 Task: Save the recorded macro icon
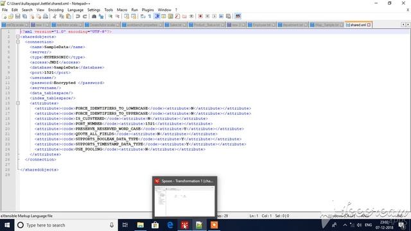click(x=229, y=16)
